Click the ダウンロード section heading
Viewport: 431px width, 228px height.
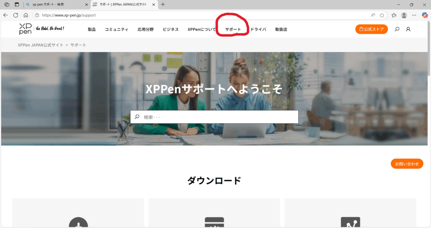pos(214,180)
